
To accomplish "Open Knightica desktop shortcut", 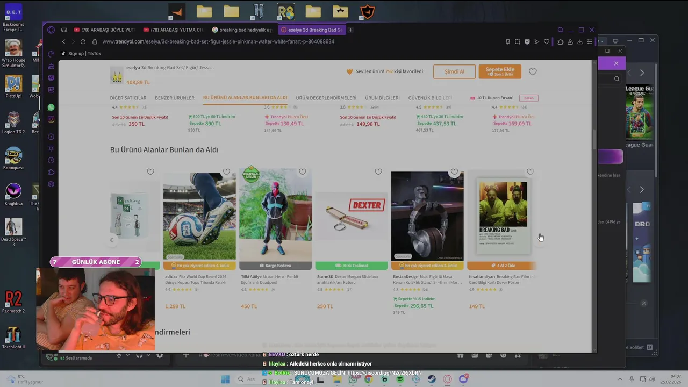I will pyautogui.click(x=13, y=194).
